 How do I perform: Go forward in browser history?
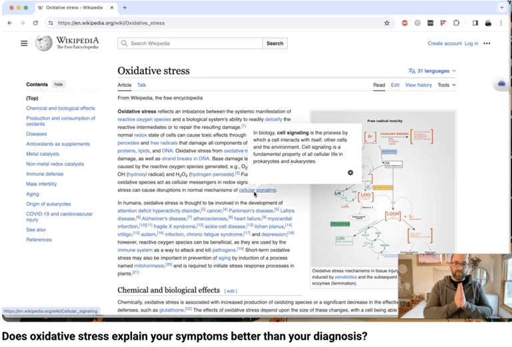pyautogui.click(x=22, y=23)
